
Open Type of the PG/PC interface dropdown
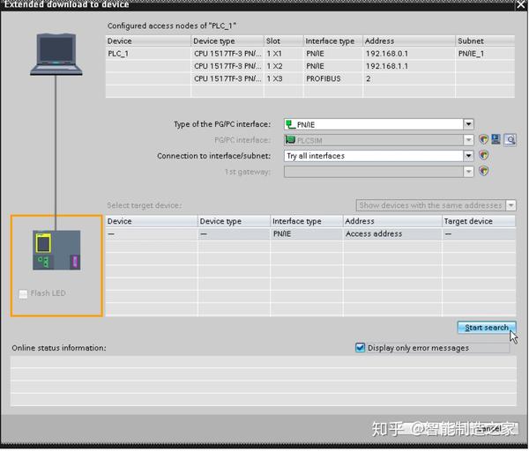(x=468, y=124)
